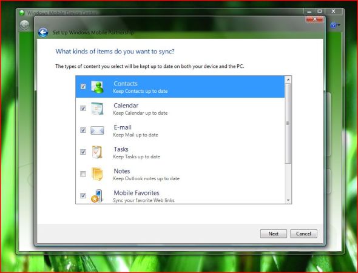Click the Windows Mobile Device Center title icon
The image size is (358, 273).
point(22,13)
